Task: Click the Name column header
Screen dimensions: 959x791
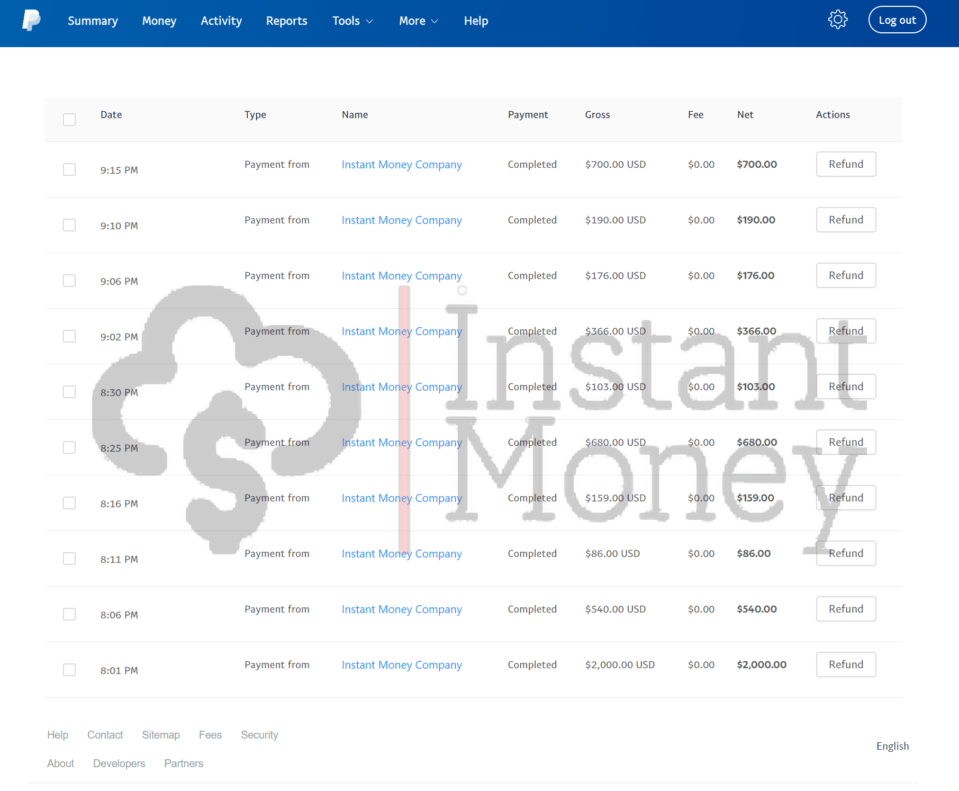Action: point(355,114)
